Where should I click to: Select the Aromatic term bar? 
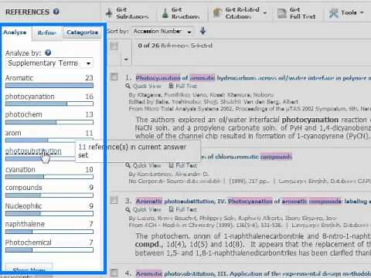coord(49,86)
